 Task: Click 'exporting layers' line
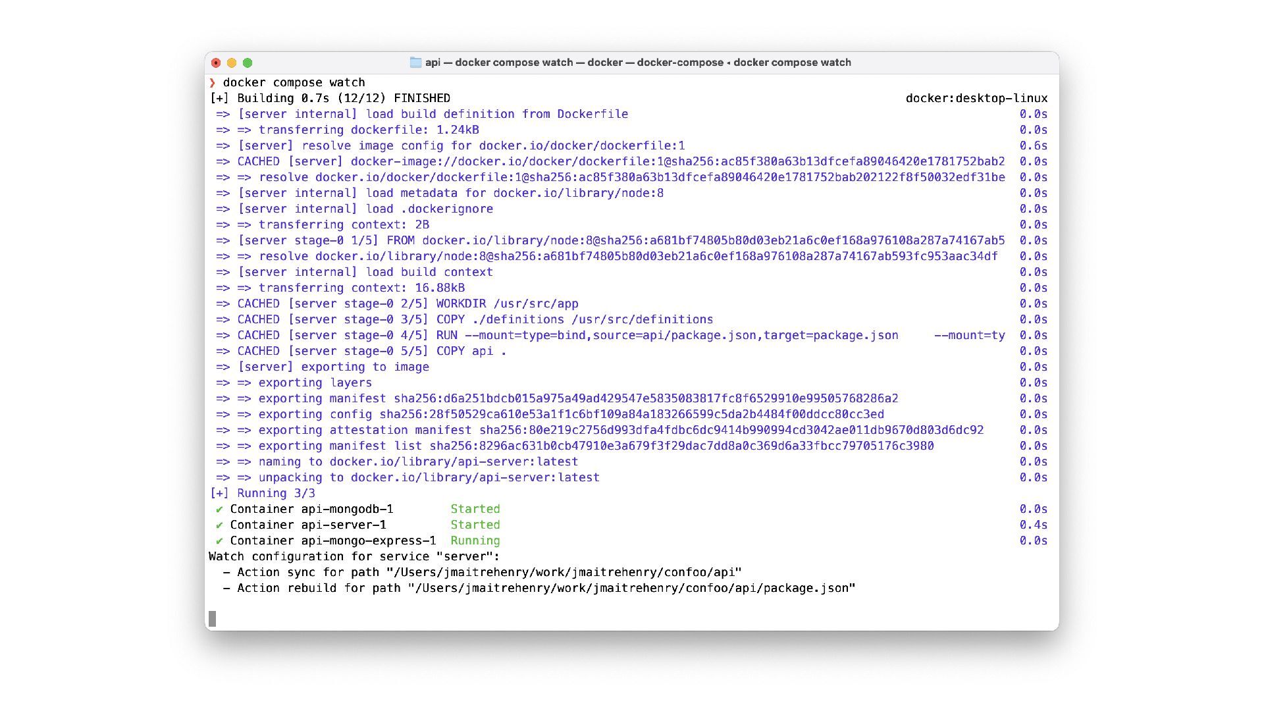[x=294, y=382]
